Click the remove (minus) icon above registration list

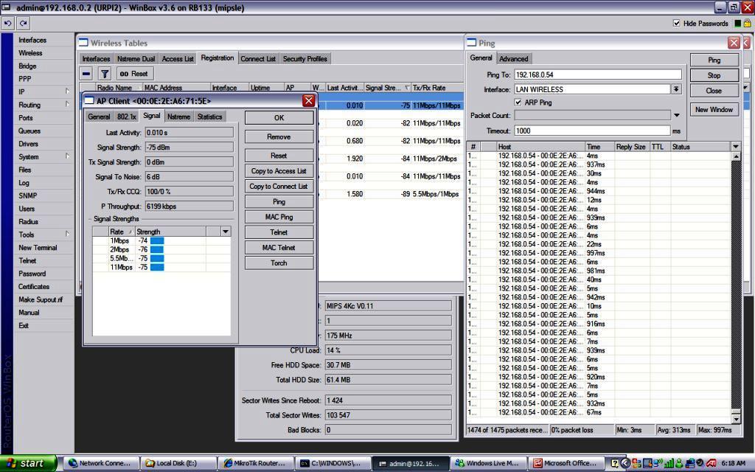click(x=85, y=73)
